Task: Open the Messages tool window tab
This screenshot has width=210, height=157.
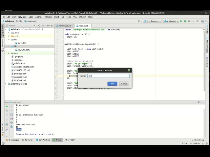Action: 12,140
